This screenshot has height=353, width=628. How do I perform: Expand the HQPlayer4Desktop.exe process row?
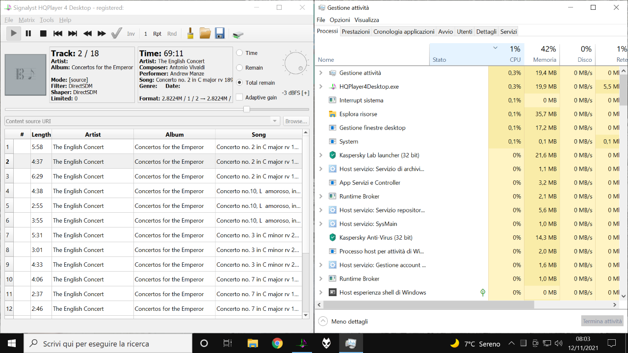coord(321,86)
